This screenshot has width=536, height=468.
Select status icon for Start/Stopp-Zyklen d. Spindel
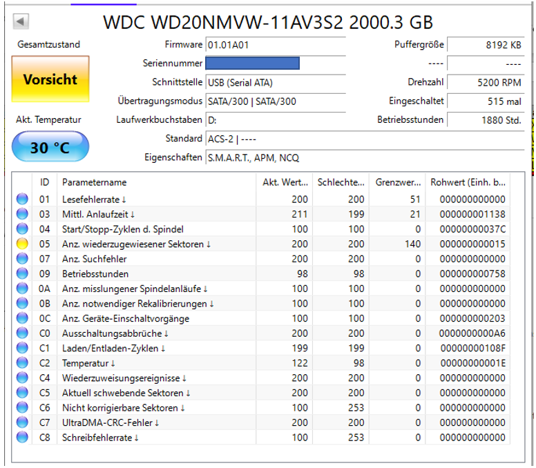point(22,229)
